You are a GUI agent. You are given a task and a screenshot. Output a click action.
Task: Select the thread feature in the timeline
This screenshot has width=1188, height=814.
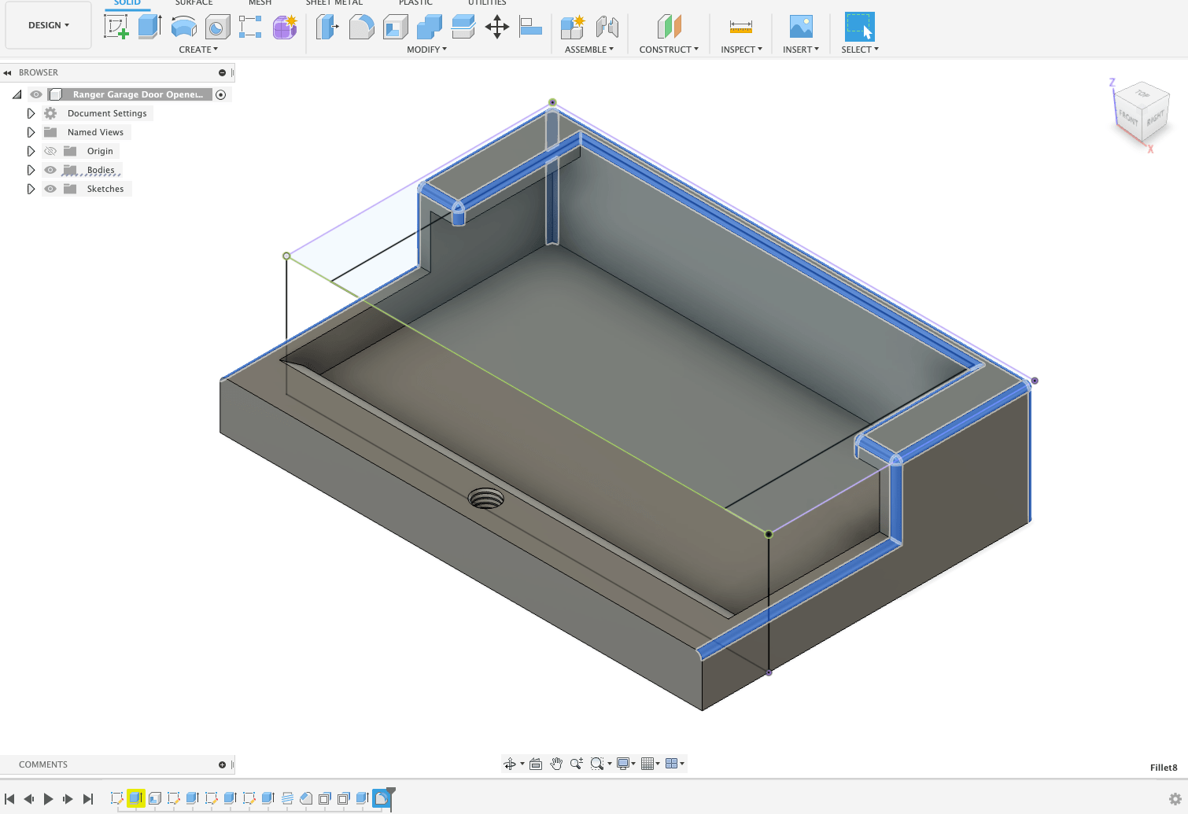click(287, 798)
